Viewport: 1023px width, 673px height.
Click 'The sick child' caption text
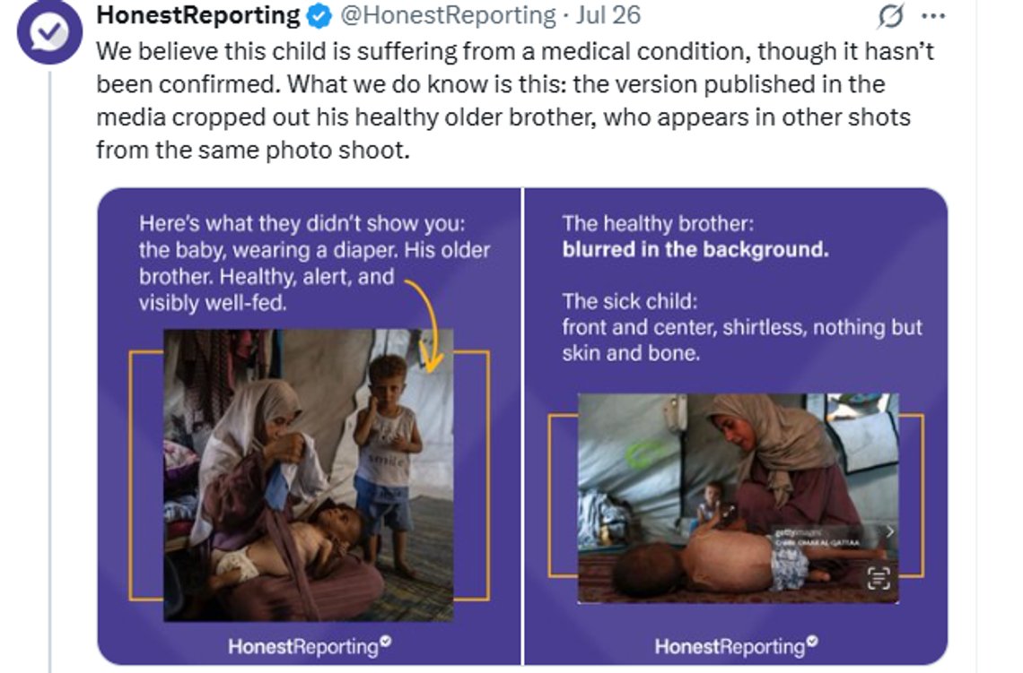pyautogui.click(x=630, y=301)
